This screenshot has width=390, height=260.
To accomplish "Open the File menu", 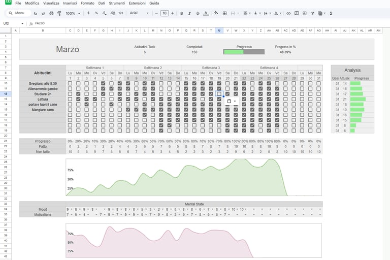I will tap(18, 3).
